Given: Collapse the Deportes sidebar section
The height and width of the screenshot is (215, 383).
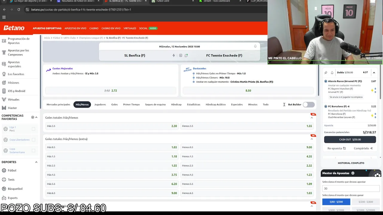Looking at the screenshot, I should click(36, 162).
